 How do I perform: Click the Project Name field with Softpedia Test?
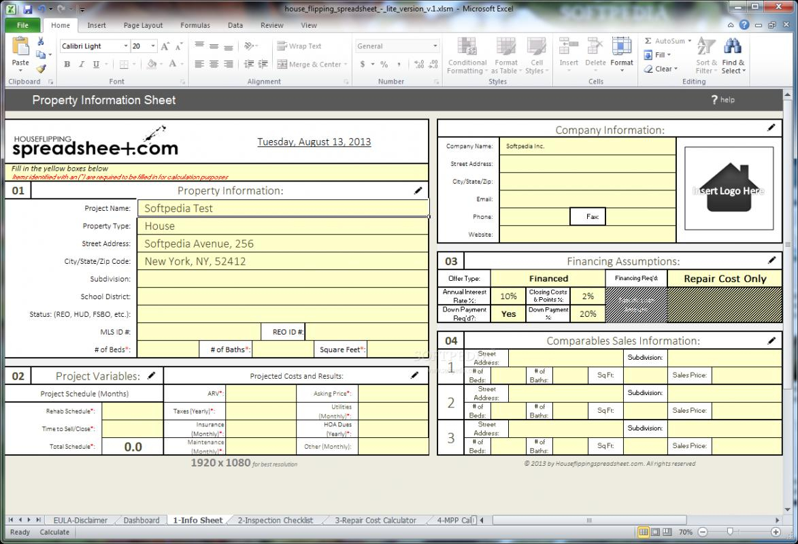[x=282, y=209]
